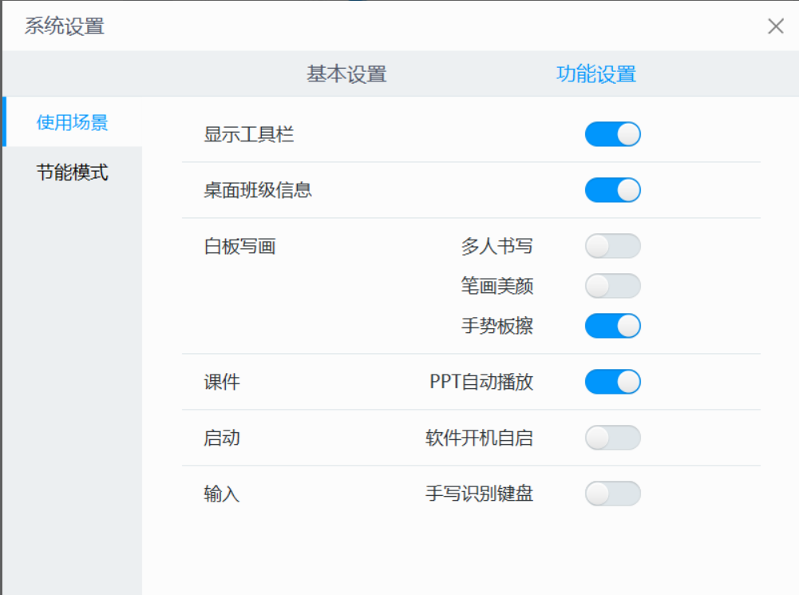Select 使用场景 in the sidebar
The height and width of the screenshot is (595, 799).
tap(73, 122)
